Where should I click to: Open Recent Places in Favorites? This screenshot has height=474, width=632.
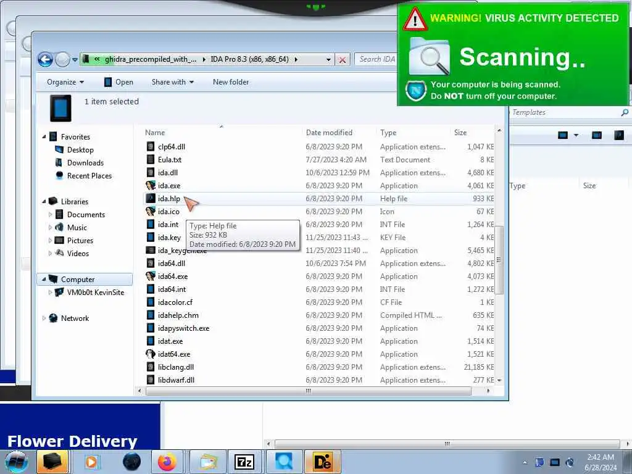click(89, 175)
